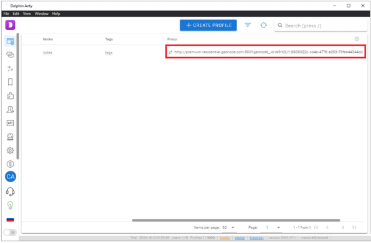This screenshot has height=243, width=371.
Task: Edit the notes cell
Action: coord(47,53)
